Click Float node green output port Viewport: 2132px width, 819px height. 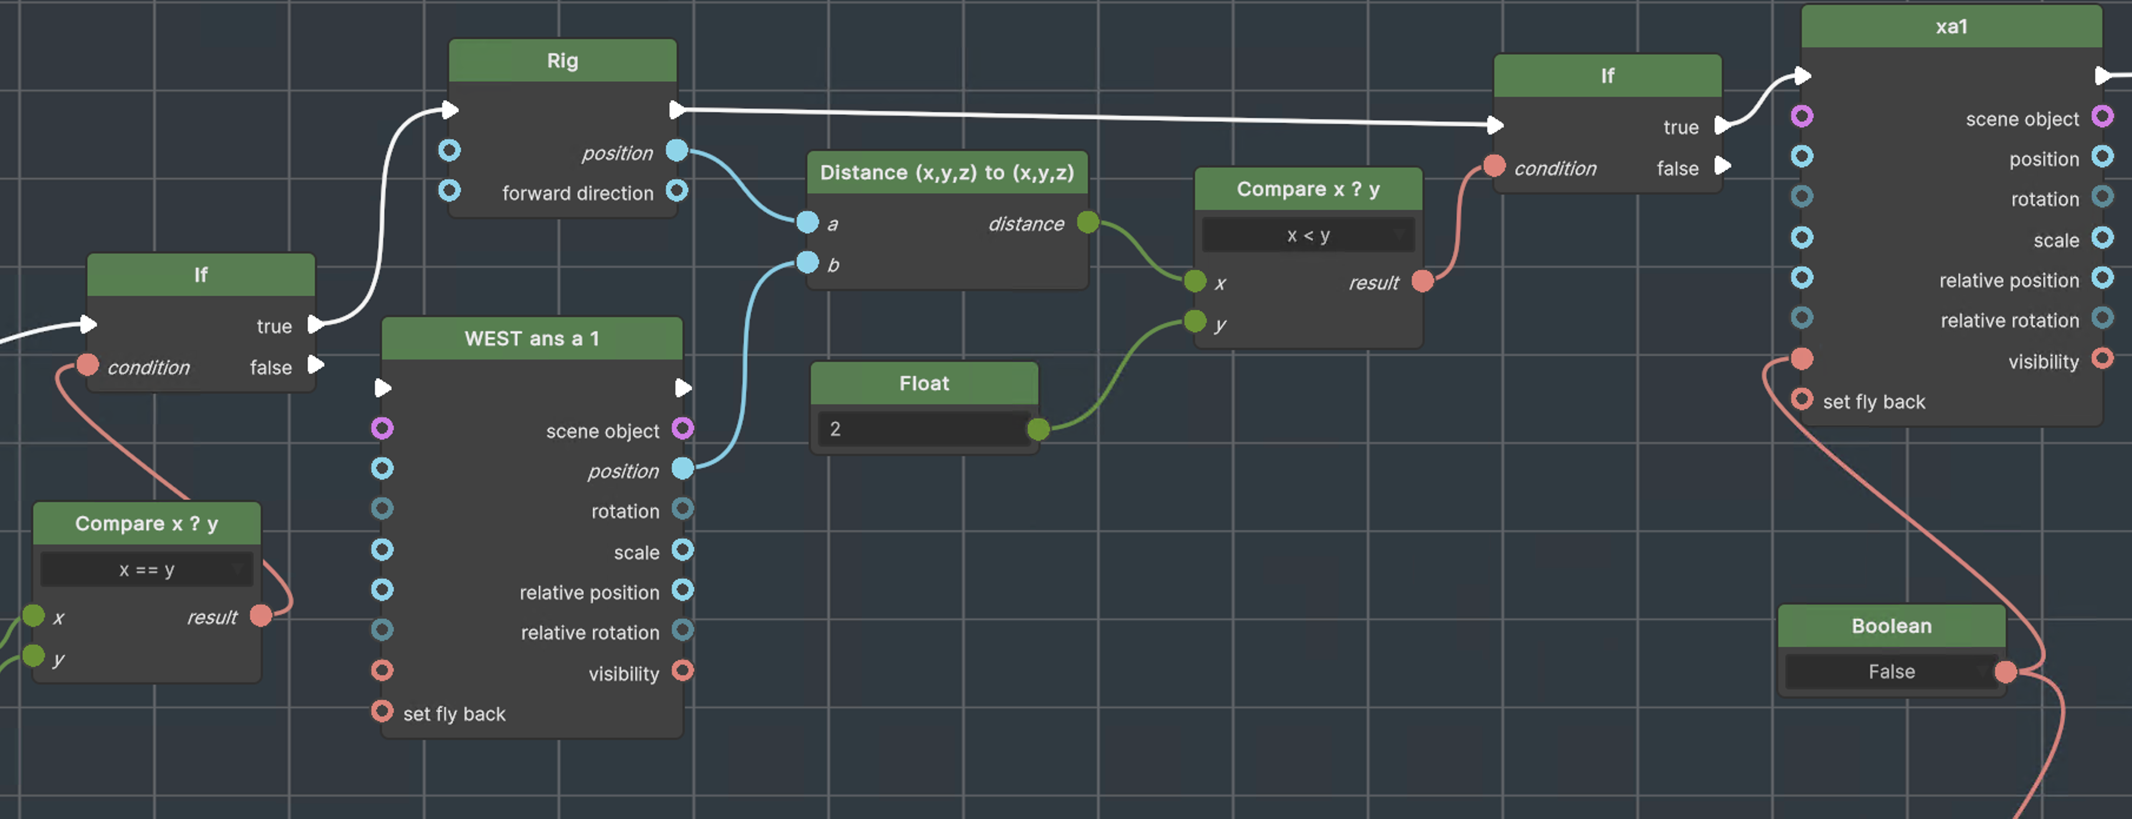coord(1038,428)
